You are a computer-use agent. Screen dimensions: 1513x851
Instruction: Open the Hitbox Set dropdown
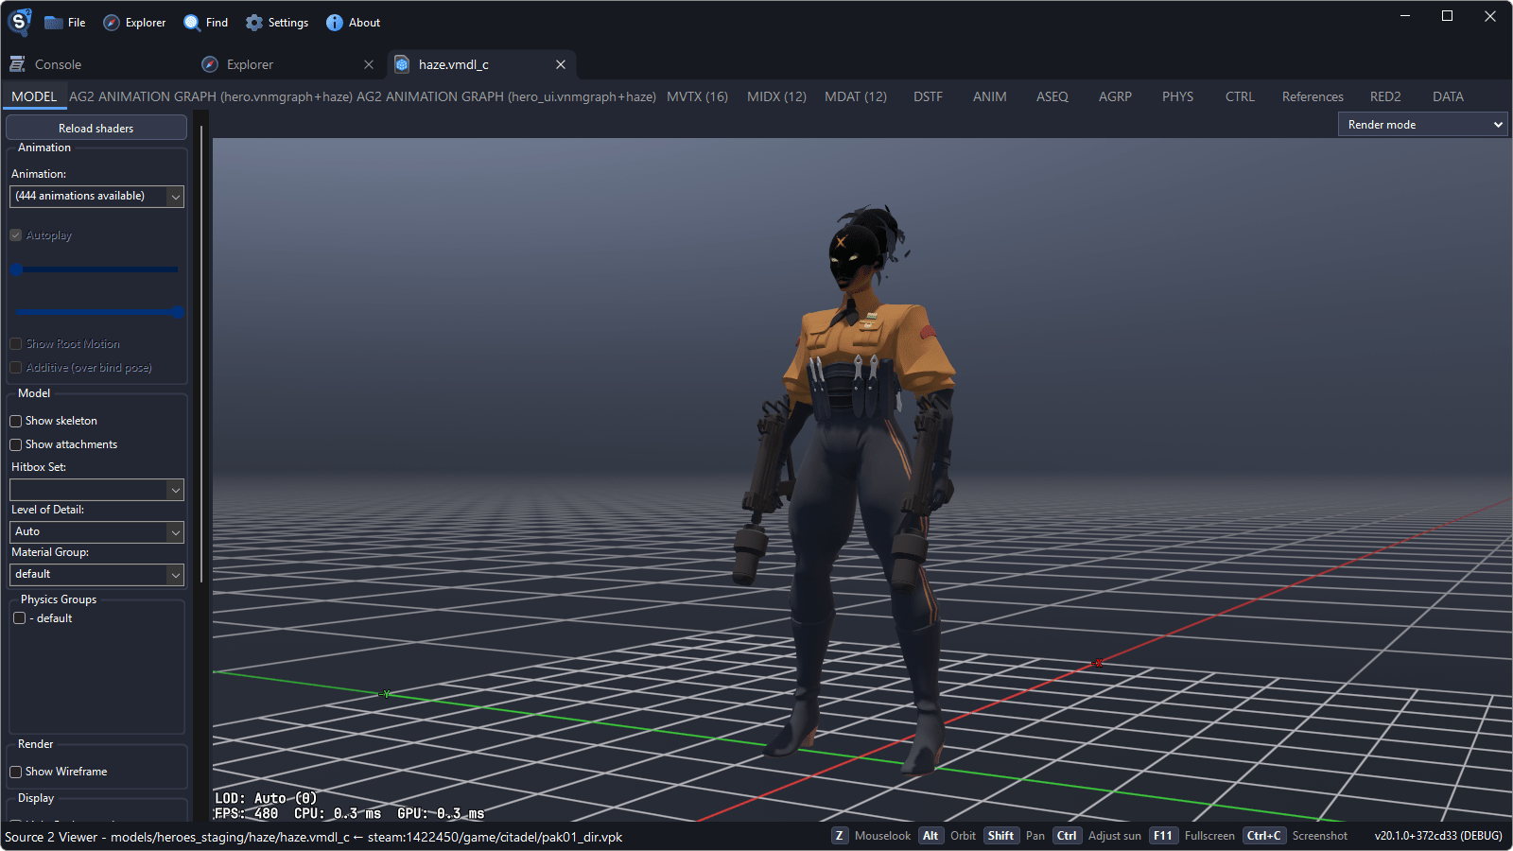(x=96, y=490)
